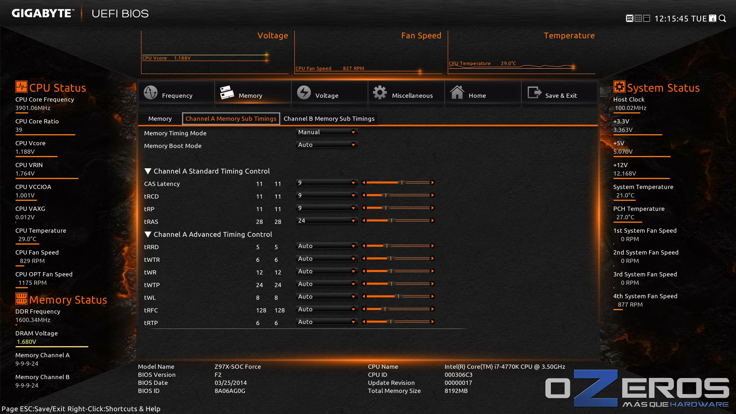Open the tRAS value dropdown showing 24
This screenshot has width=736, height=414.
pos(327,221)
